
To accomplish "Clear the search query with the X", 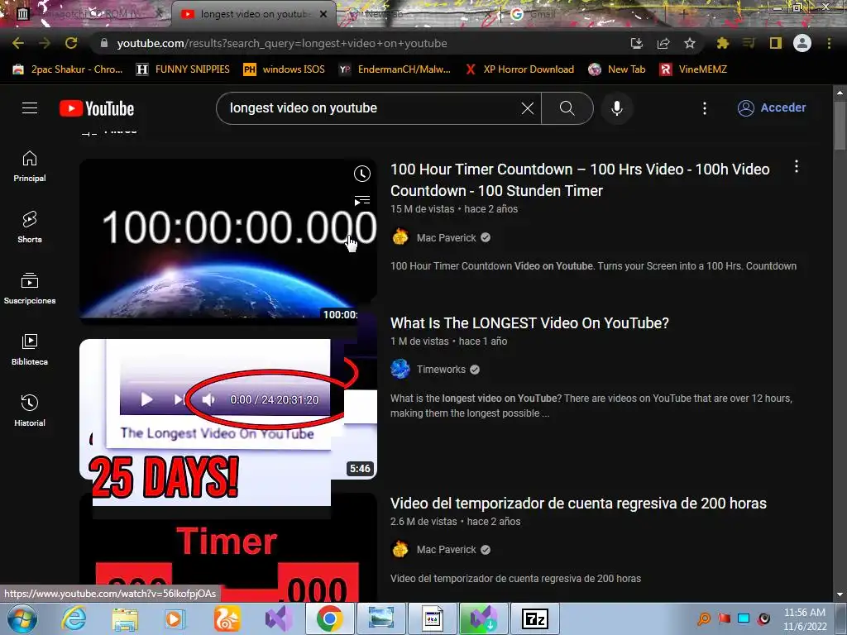I will click(528, 108).
